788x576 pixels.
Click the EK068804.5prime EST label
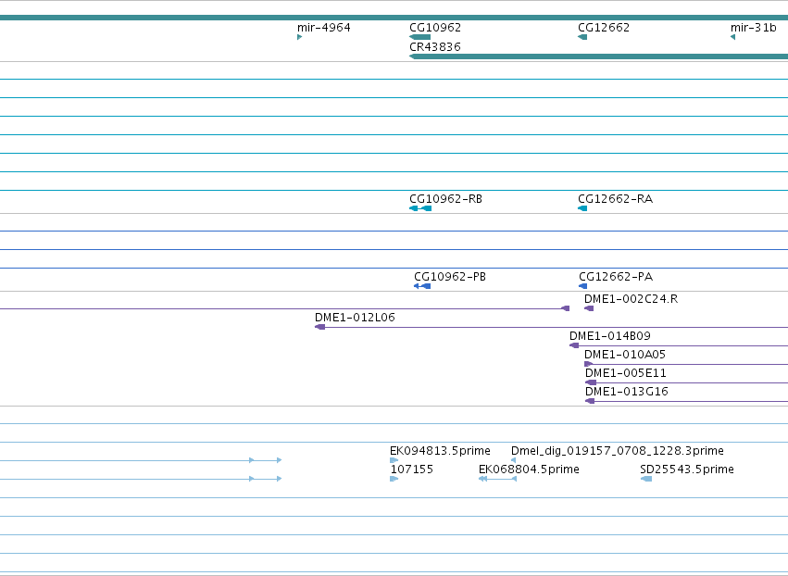[529, 470]
